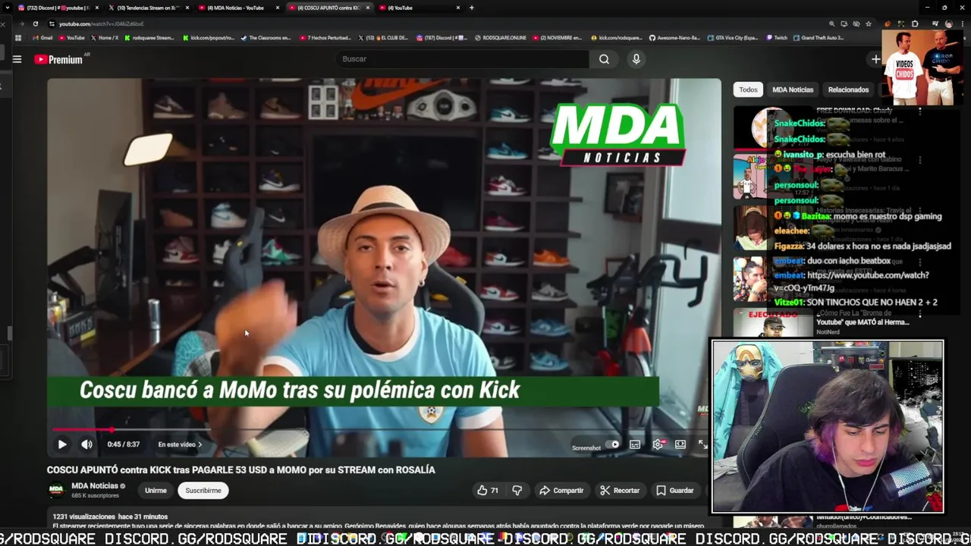Open the MDA Noticias channel name link
Viewport: 971px width, 546px height.
[94, 486]
